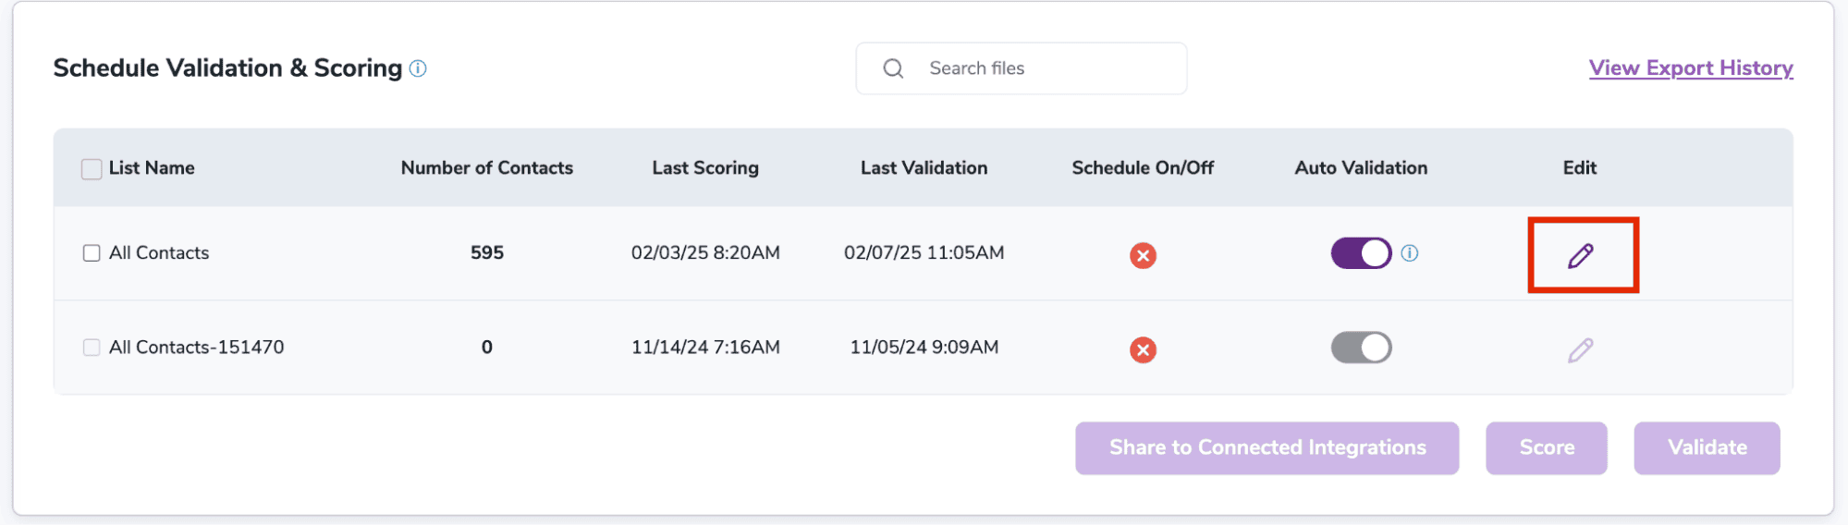The image size is (1848, 526).
Task: Select all lists with the header checkbox
Action: pyautogui.click(x=92, y=169)
